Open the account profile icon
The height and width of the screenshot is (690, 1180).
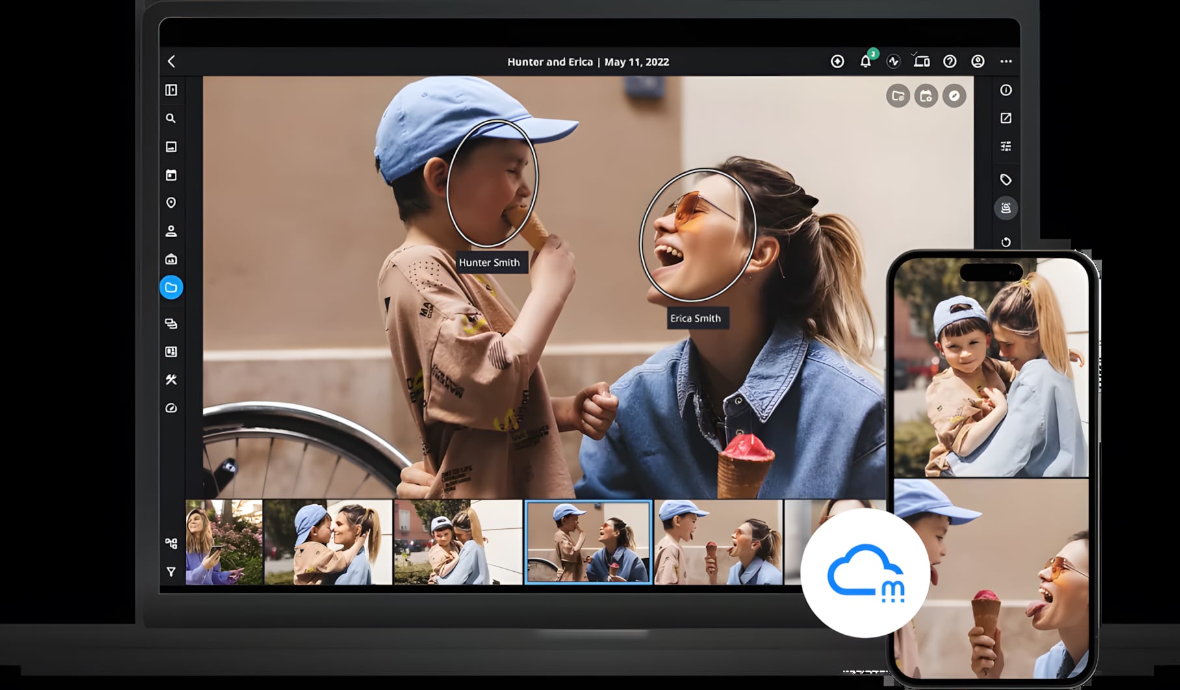tap(977, 62)
